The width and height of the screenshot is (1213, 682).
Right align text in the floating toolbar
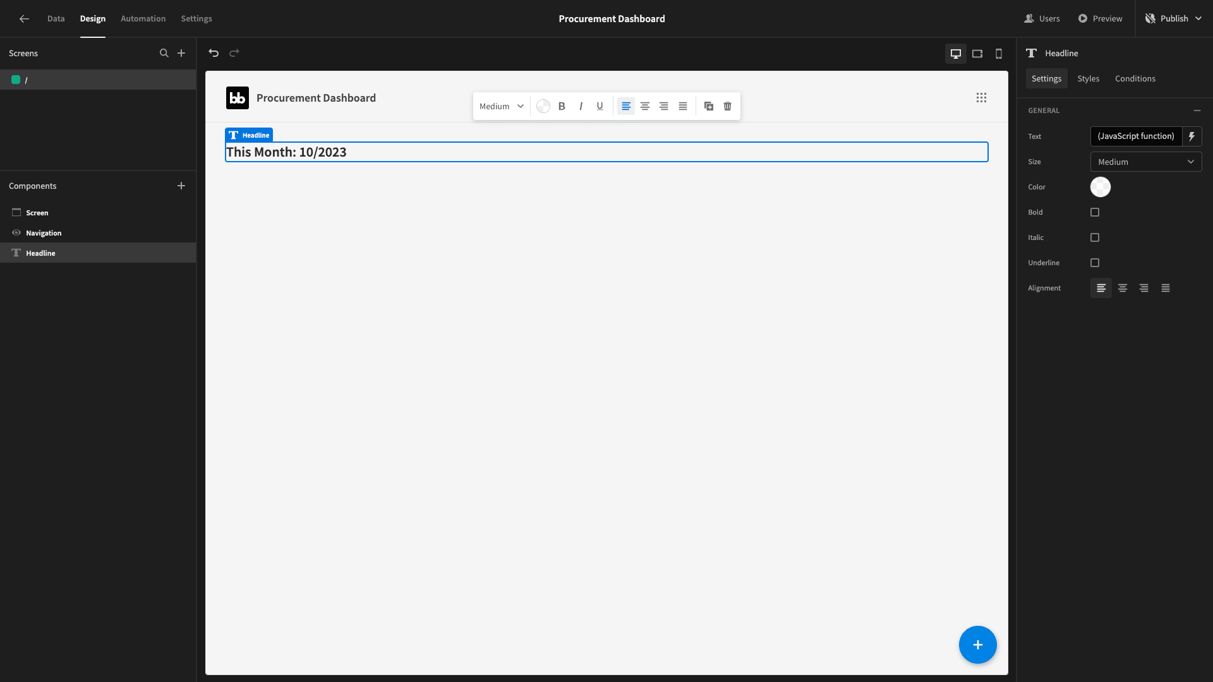(x=664, y=106)
